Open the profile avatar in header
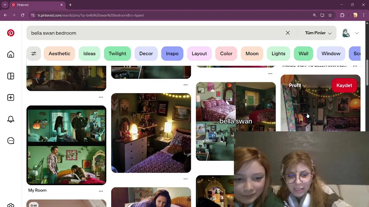The image size is (369, 207). 346,33
